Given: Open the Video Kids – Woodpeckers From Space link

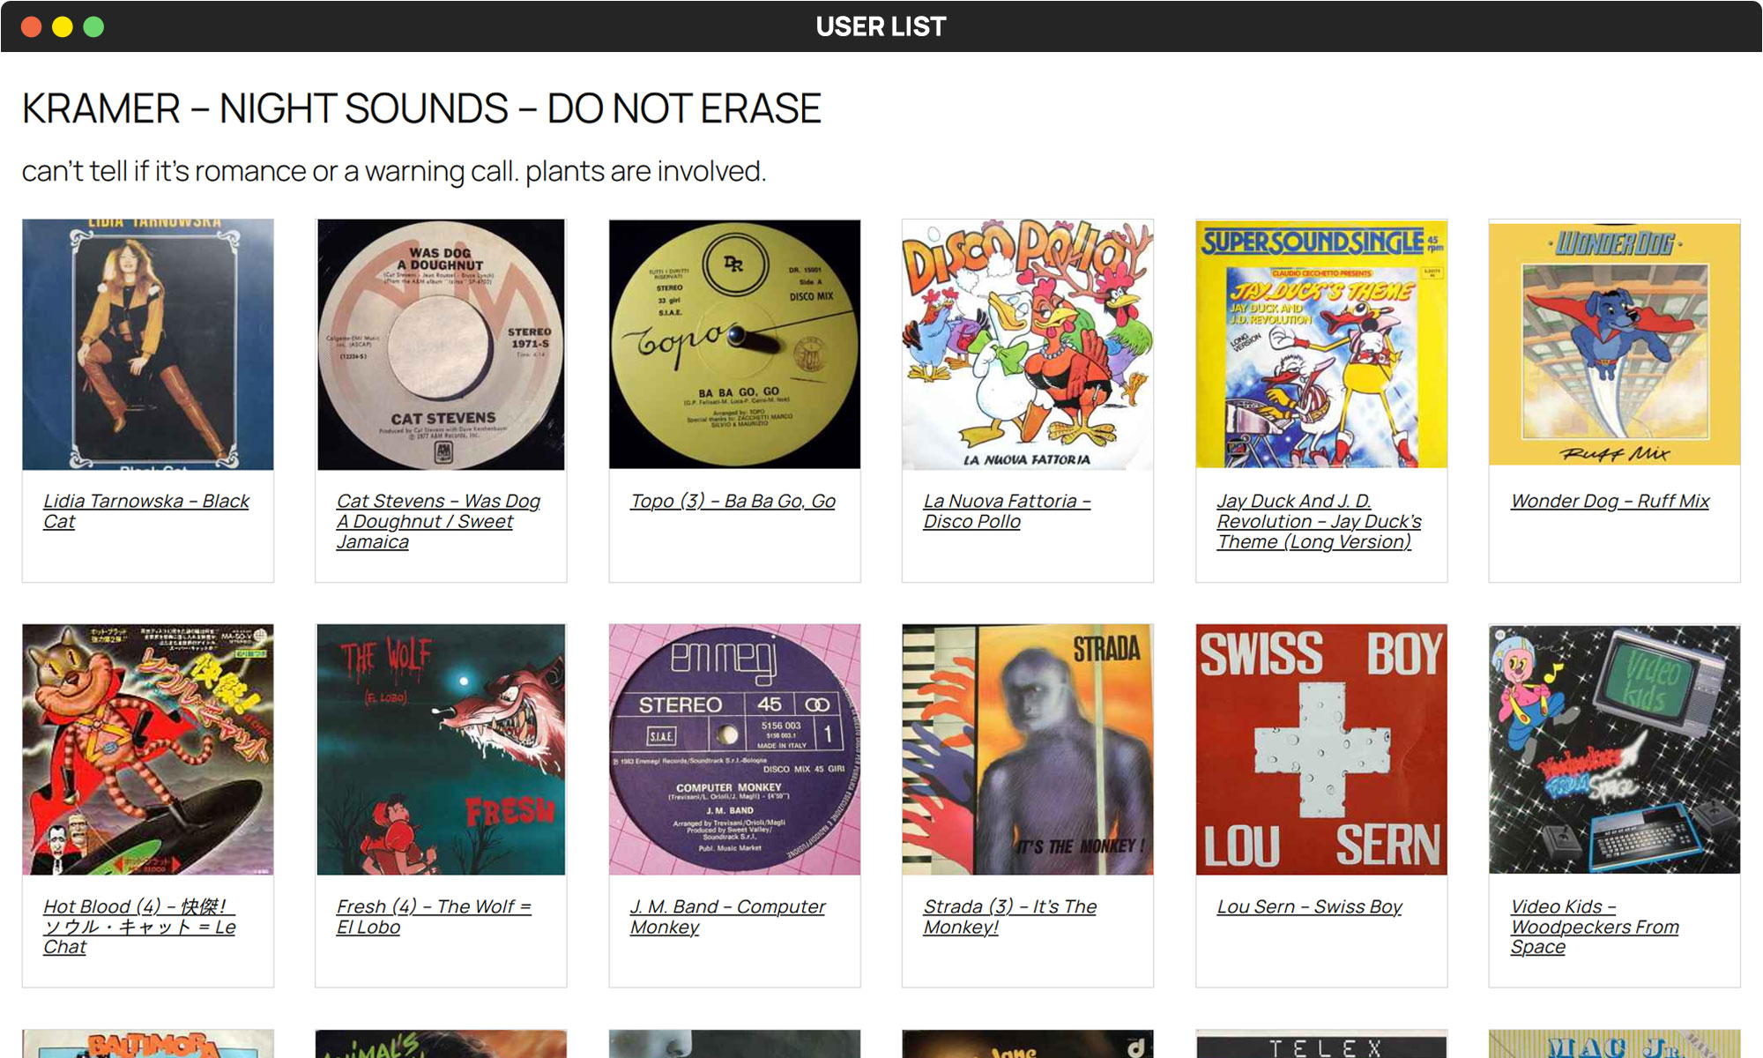Looking at the screenshot, I should point(1595,927).
